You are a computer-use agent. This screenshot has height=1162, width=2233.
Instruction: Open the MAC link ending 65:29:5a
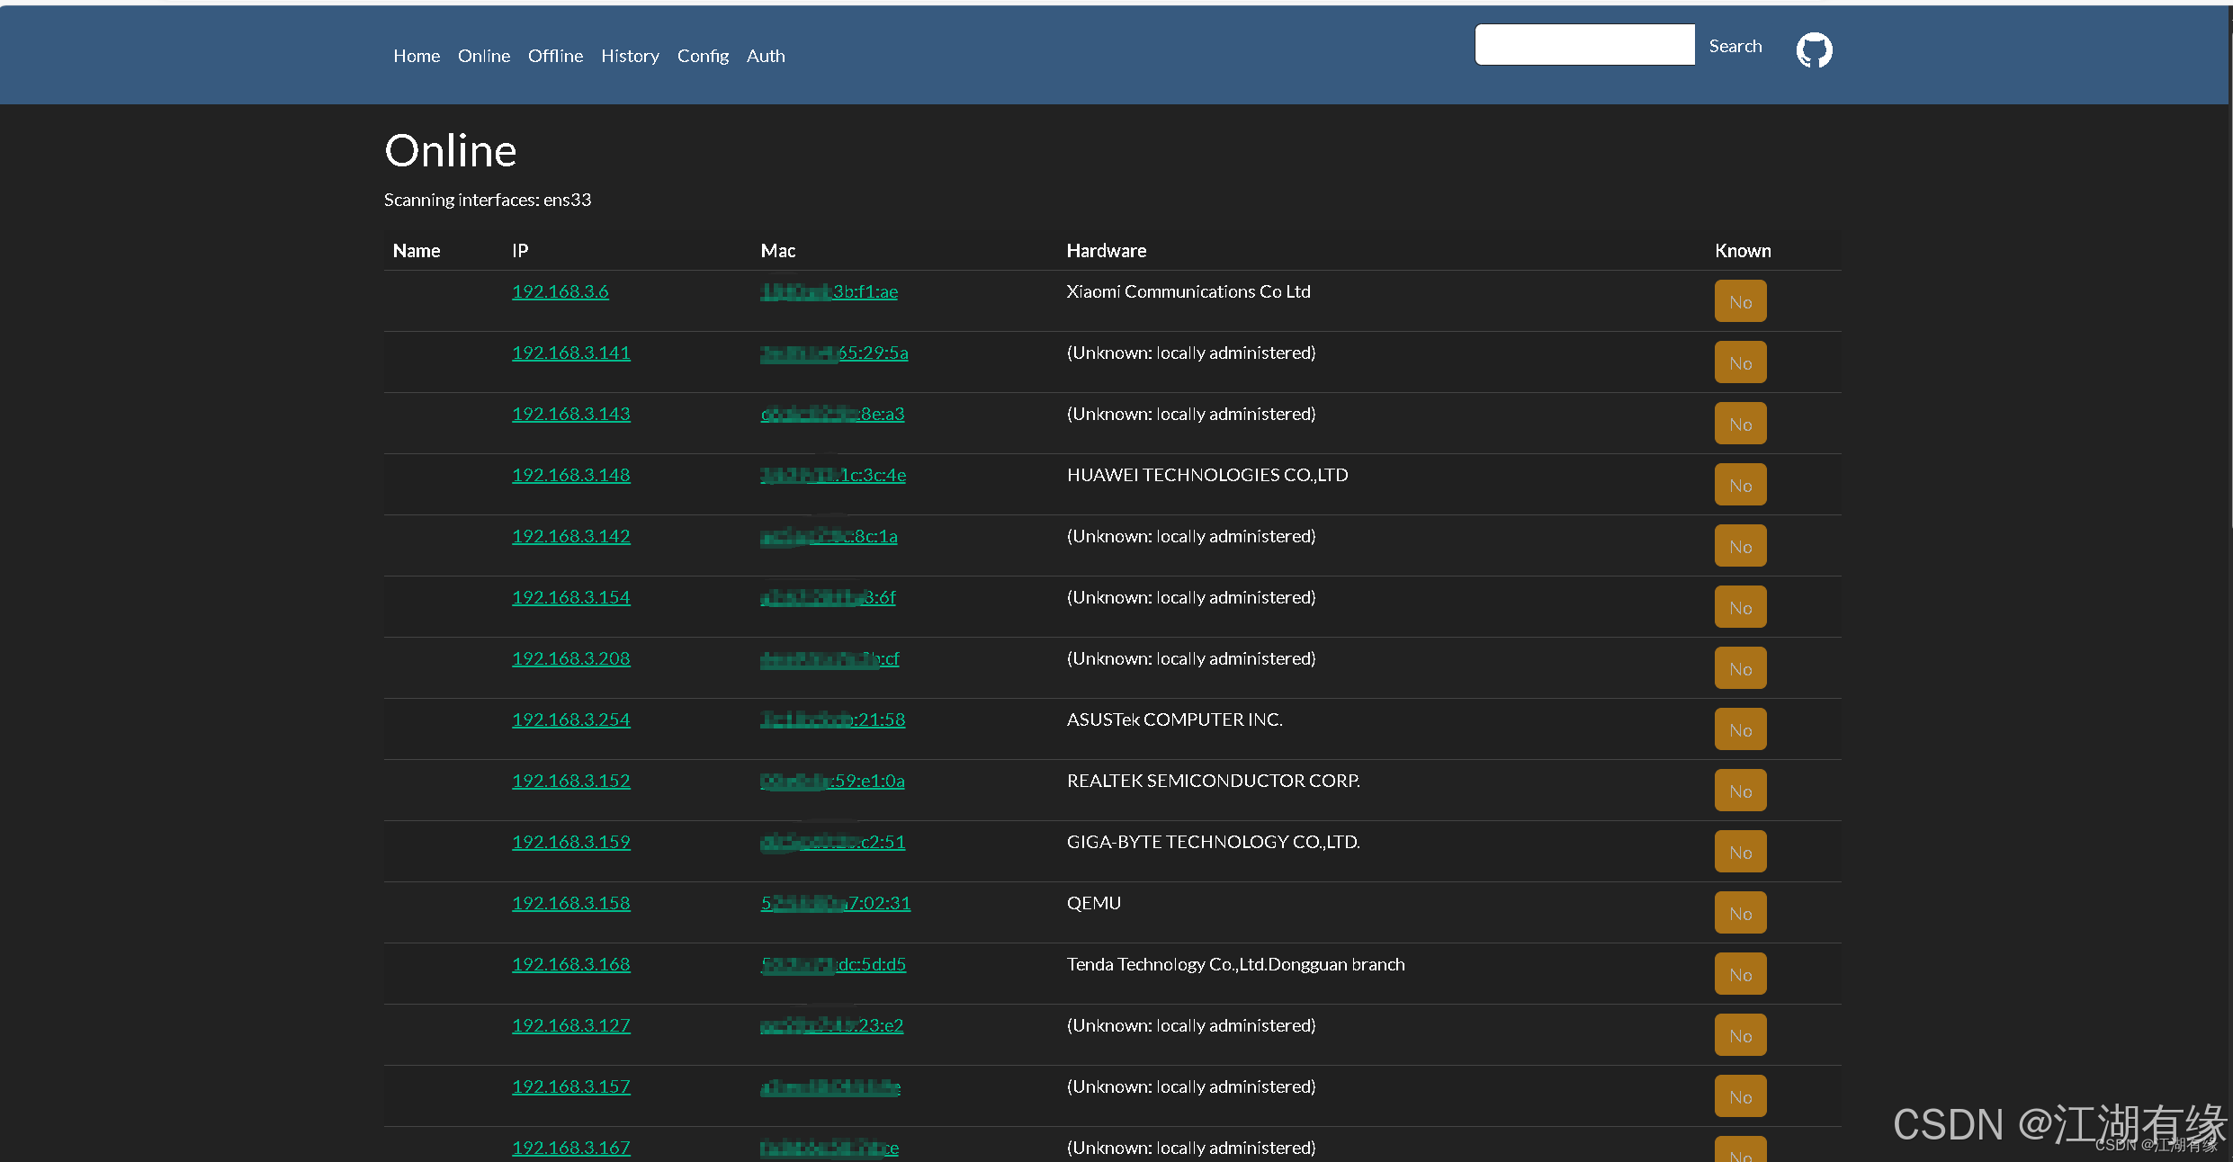tap(835, 353)
